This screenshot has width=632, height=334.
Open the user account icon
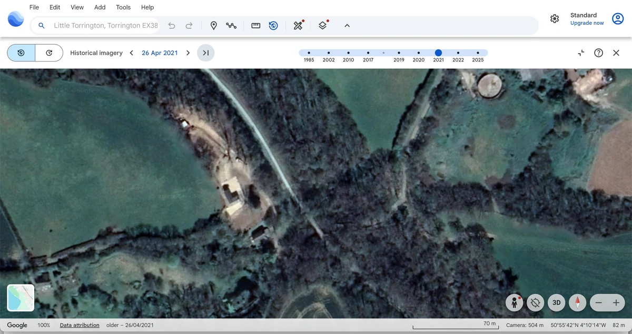pos(618,19)
